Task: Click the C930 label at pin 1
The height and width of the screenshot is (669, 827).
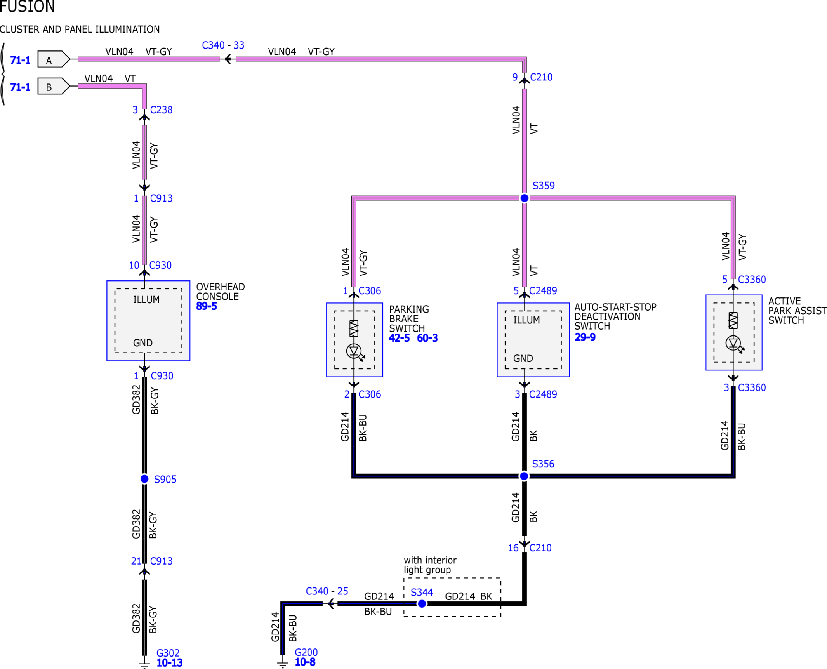Action: pyautogui.click(x=162, y=376)
